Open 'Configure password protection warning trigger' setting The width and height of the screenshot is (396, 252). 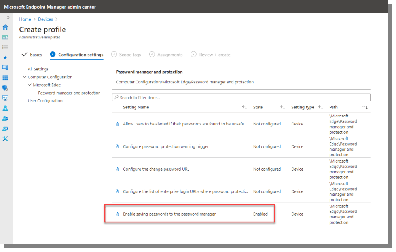click(x=166, y=146)
